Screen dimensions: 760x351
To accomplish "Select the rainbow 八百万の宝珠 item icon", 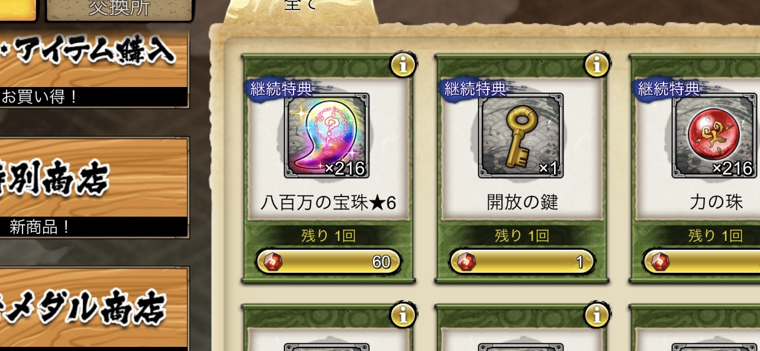I will pos(327,136).
